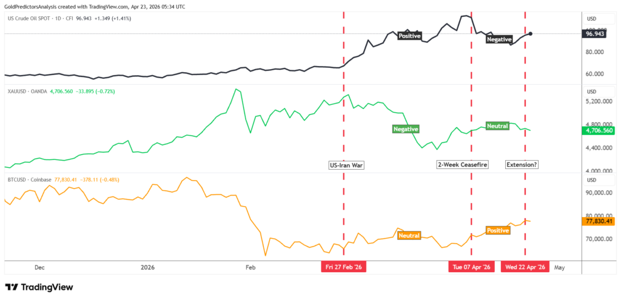This screenshot has height=300, width=621.
Task: Click the green Neutral label on gold chart
Action: coord(497,125)
